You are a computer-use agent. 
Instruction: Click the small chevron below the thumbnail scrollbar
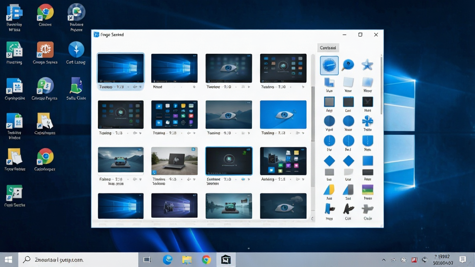click(312, 218)
